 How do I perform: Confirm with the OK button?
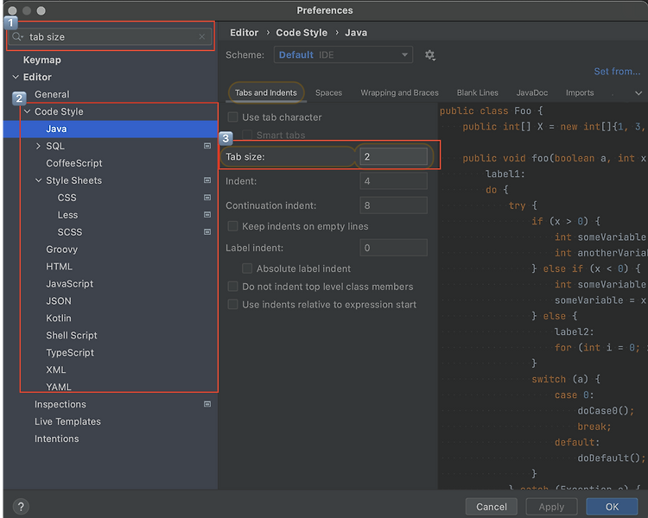click(x=612, y=507)
